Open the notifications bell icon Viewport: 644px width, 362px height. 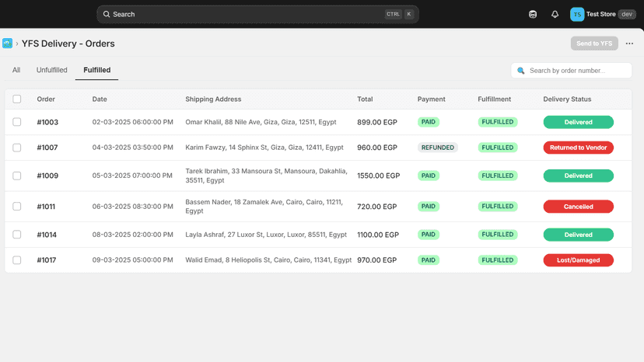point(555,14)
